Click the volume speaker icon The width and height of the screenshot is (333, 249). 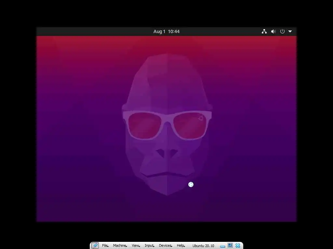coord(273,31)
